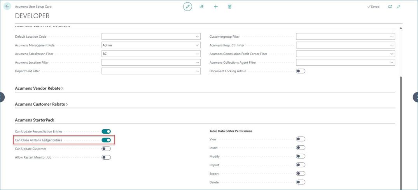Click the Saved status indicator
The height and width of the screenshot is (190, 418).
click(373, 7)
